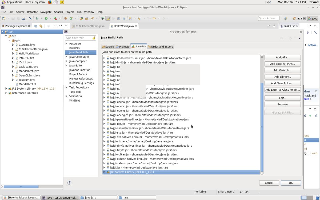
Task: Close the HelloWorld.java editor tab
Action: click(x=136, y=26)
